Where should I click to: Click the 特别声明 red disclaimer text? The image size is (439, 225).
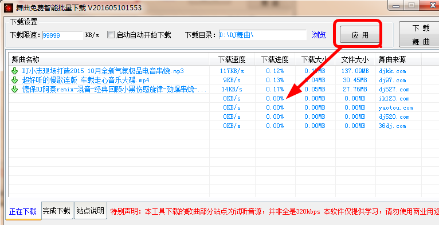(275, 211)
